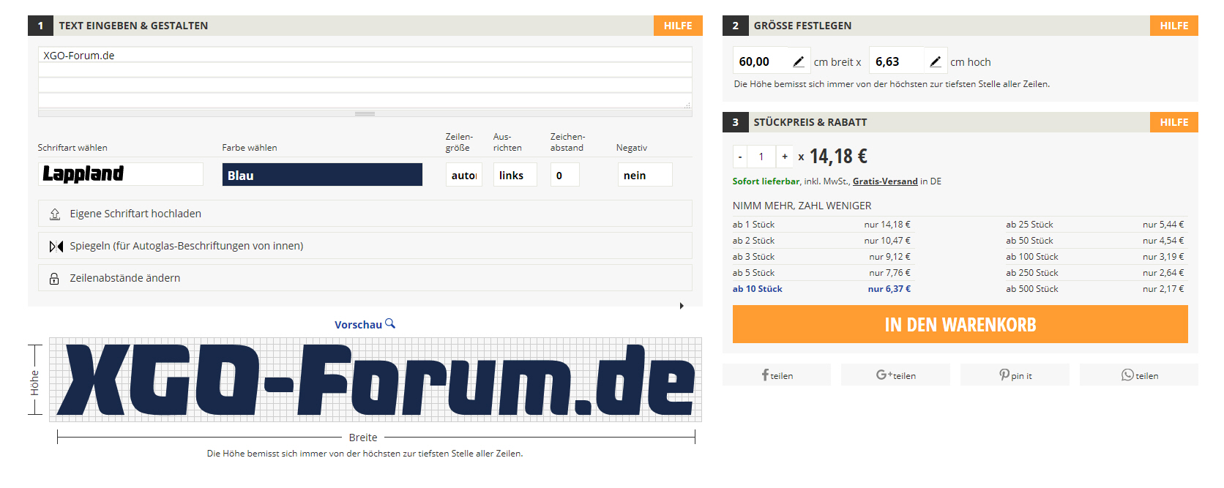This screenshot has height=488, width=1224.
Task: Open HILFE for Text eingeben & gestalten
Action: 677,26
